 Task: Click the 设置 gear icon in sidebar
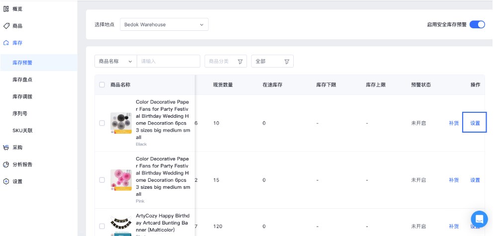coord(6,181)
